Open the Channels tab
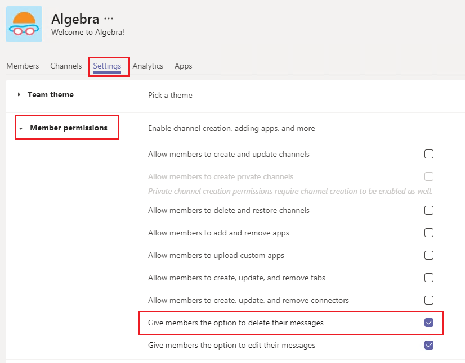This screenshot has height=363, width=465. (66, 66)
